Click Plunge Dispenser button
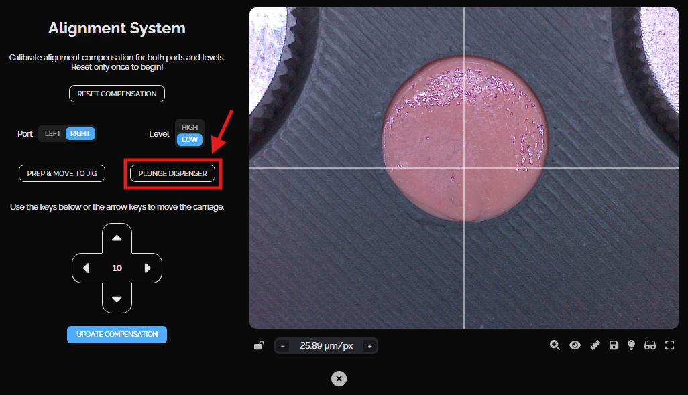The width and height of the screenshot is (688, 395). pos(172,173)
